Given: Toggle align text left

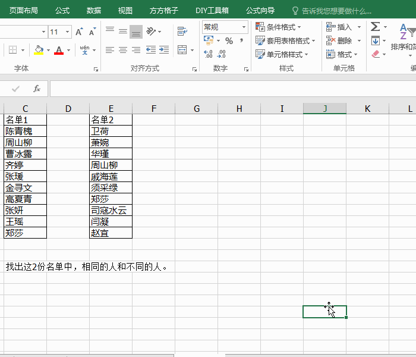Looking at the screenshot, I should (110, 50).
